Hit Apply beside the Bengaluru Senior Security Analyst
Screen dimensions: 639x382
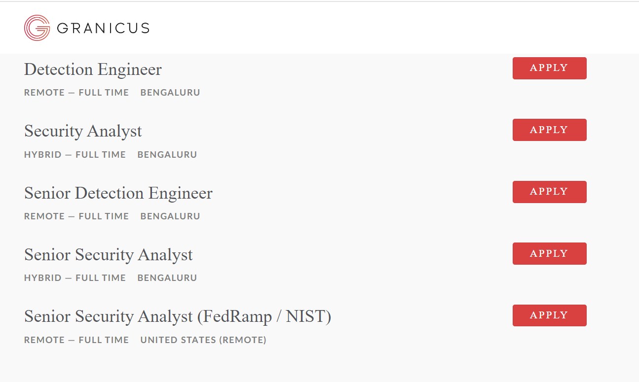click(549, 253)
